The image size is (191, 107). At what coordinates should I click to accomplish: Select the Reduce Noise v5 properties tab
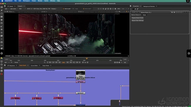click(136, 15)
